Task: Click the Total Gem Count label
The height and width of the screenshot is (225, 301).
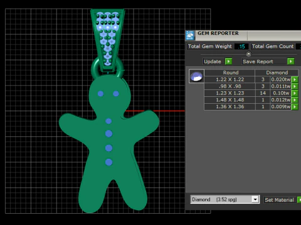Action: pyautogui.click(x=273, y=46)
